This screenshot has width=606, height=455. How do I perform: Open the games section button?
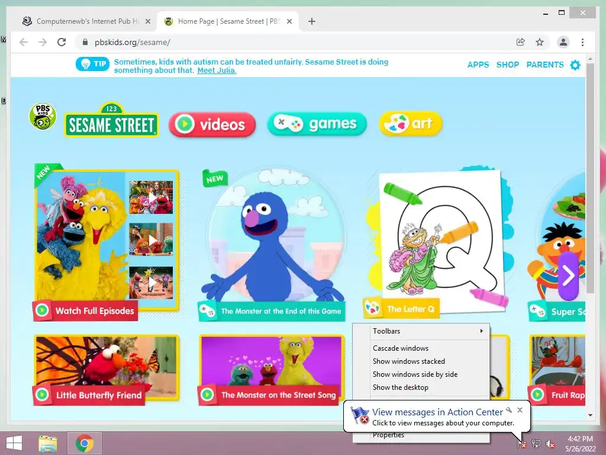317,124
